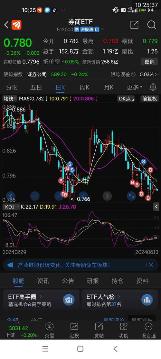Expand the L1 quote level dropdown
This screenshot has height=359, width=161.
(x=102, y=29)
